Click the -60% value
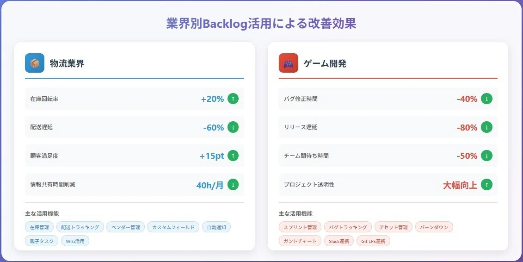This screenshot has width=523, height=262. [x=214, y=127]
